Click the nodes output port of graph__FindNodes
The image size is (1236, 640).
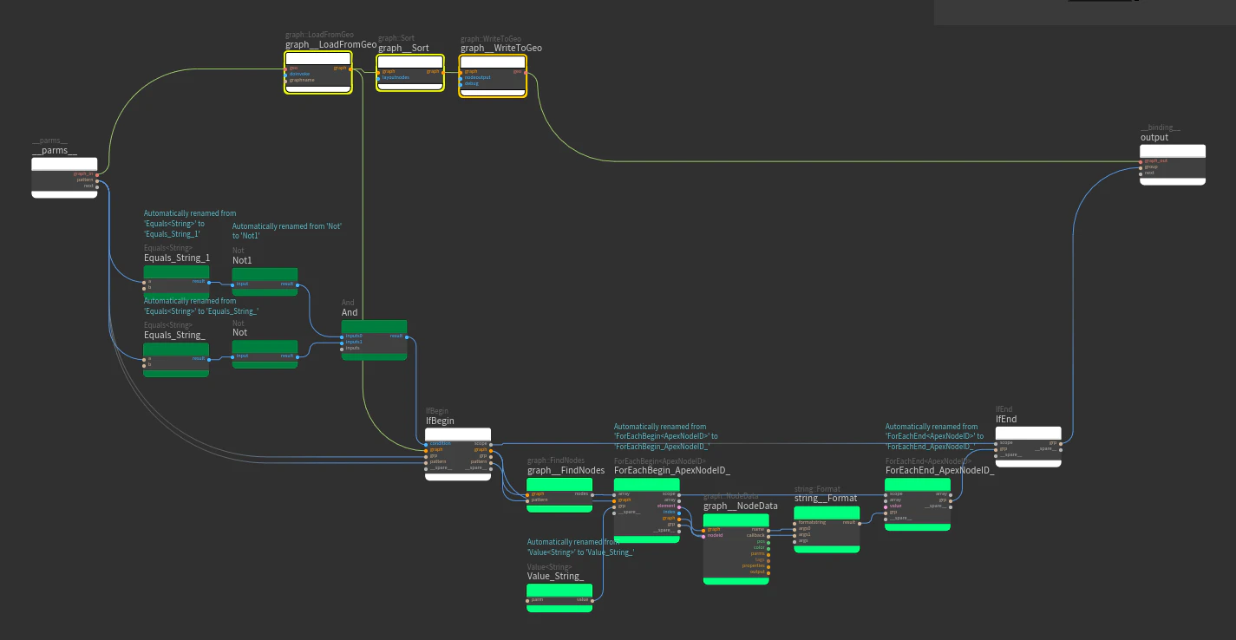pos(592,493)
